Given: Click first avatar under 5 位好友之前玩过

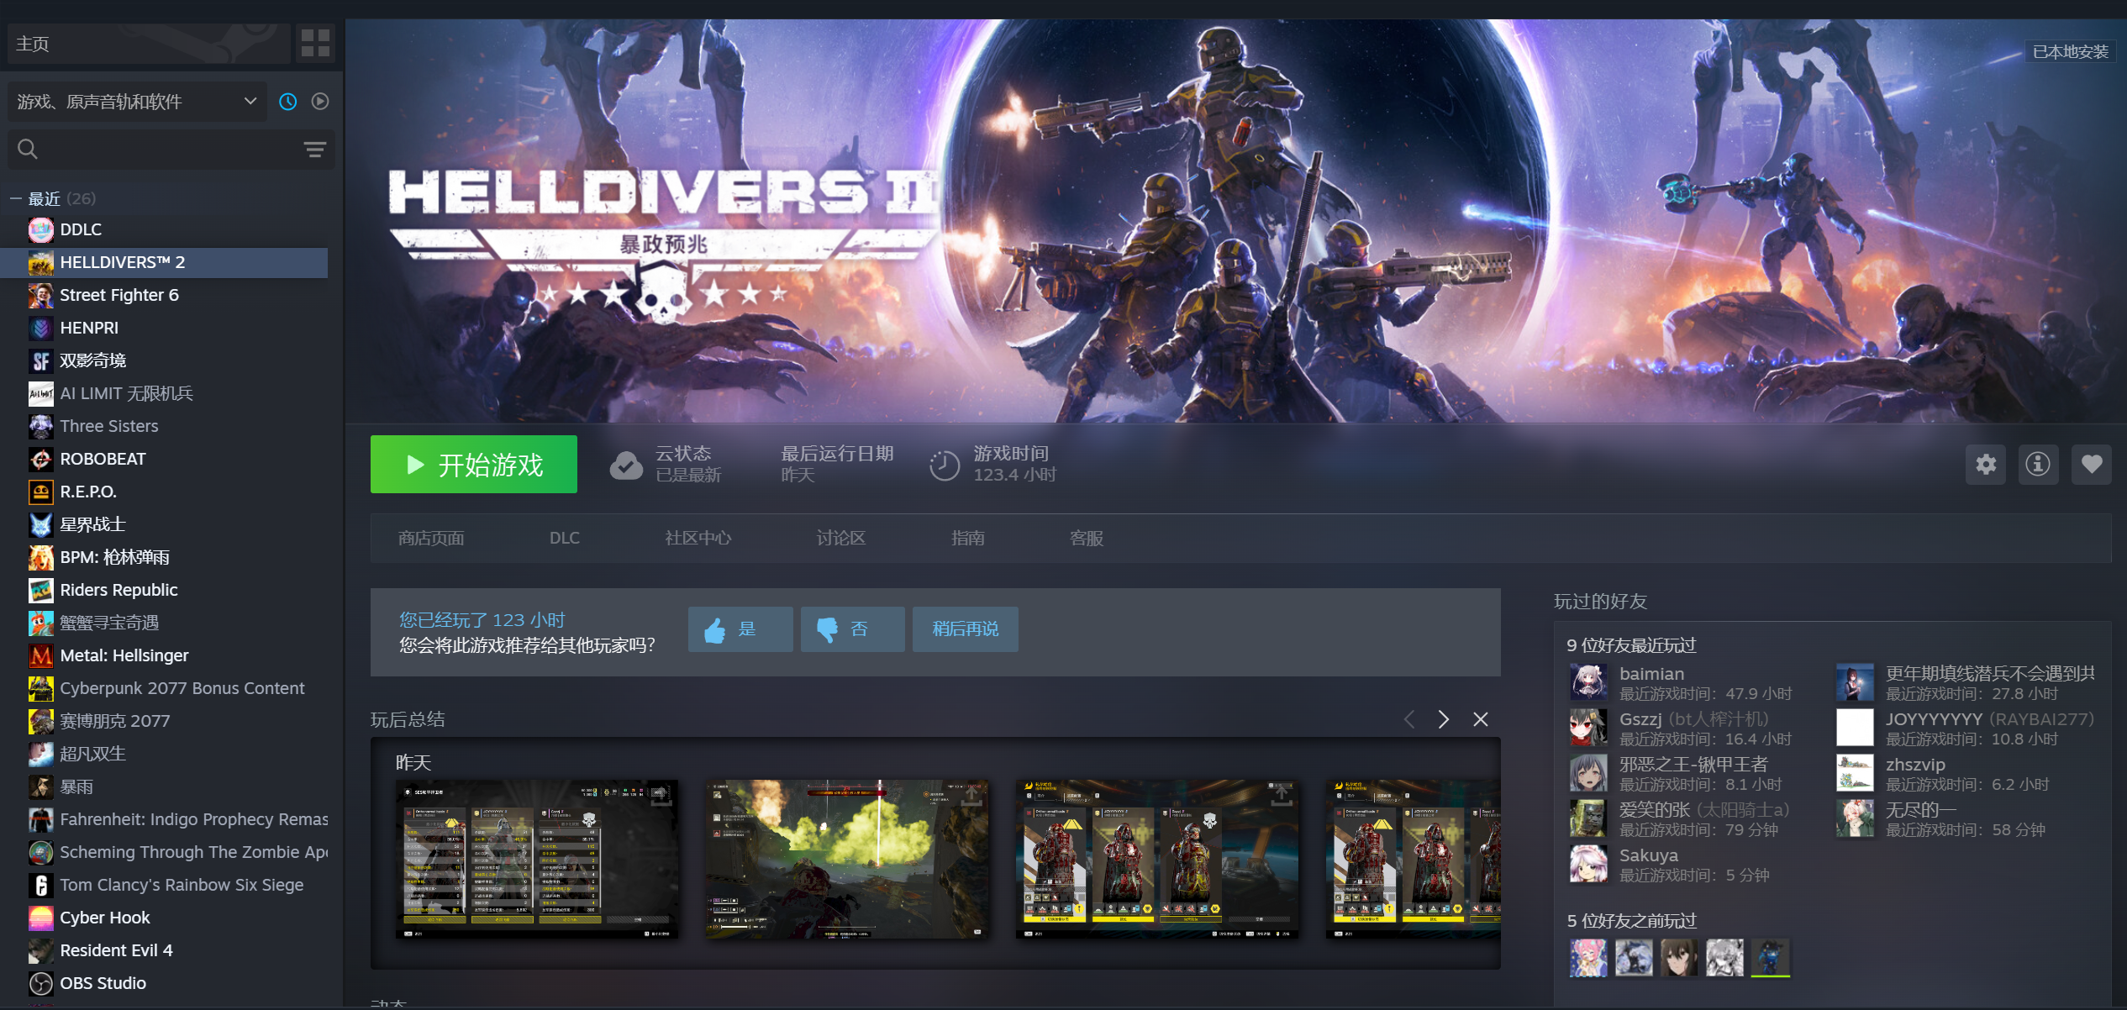Looking at the screenshot, I should tap(1588, 958).
